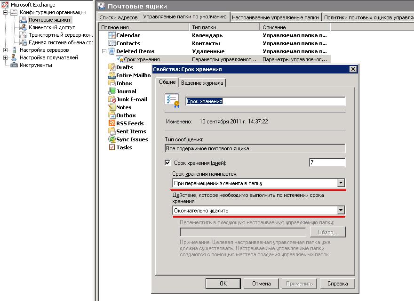Viewport: 414px width, 301px height.
Task: Click the Deleted Items folder icon
Action: coord(112,51)
